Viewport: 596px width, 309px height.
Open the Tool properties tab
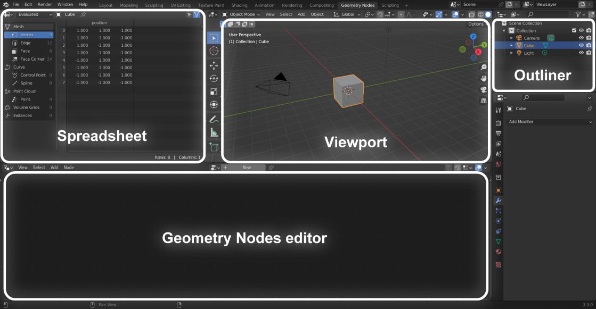tap(499, 110)
